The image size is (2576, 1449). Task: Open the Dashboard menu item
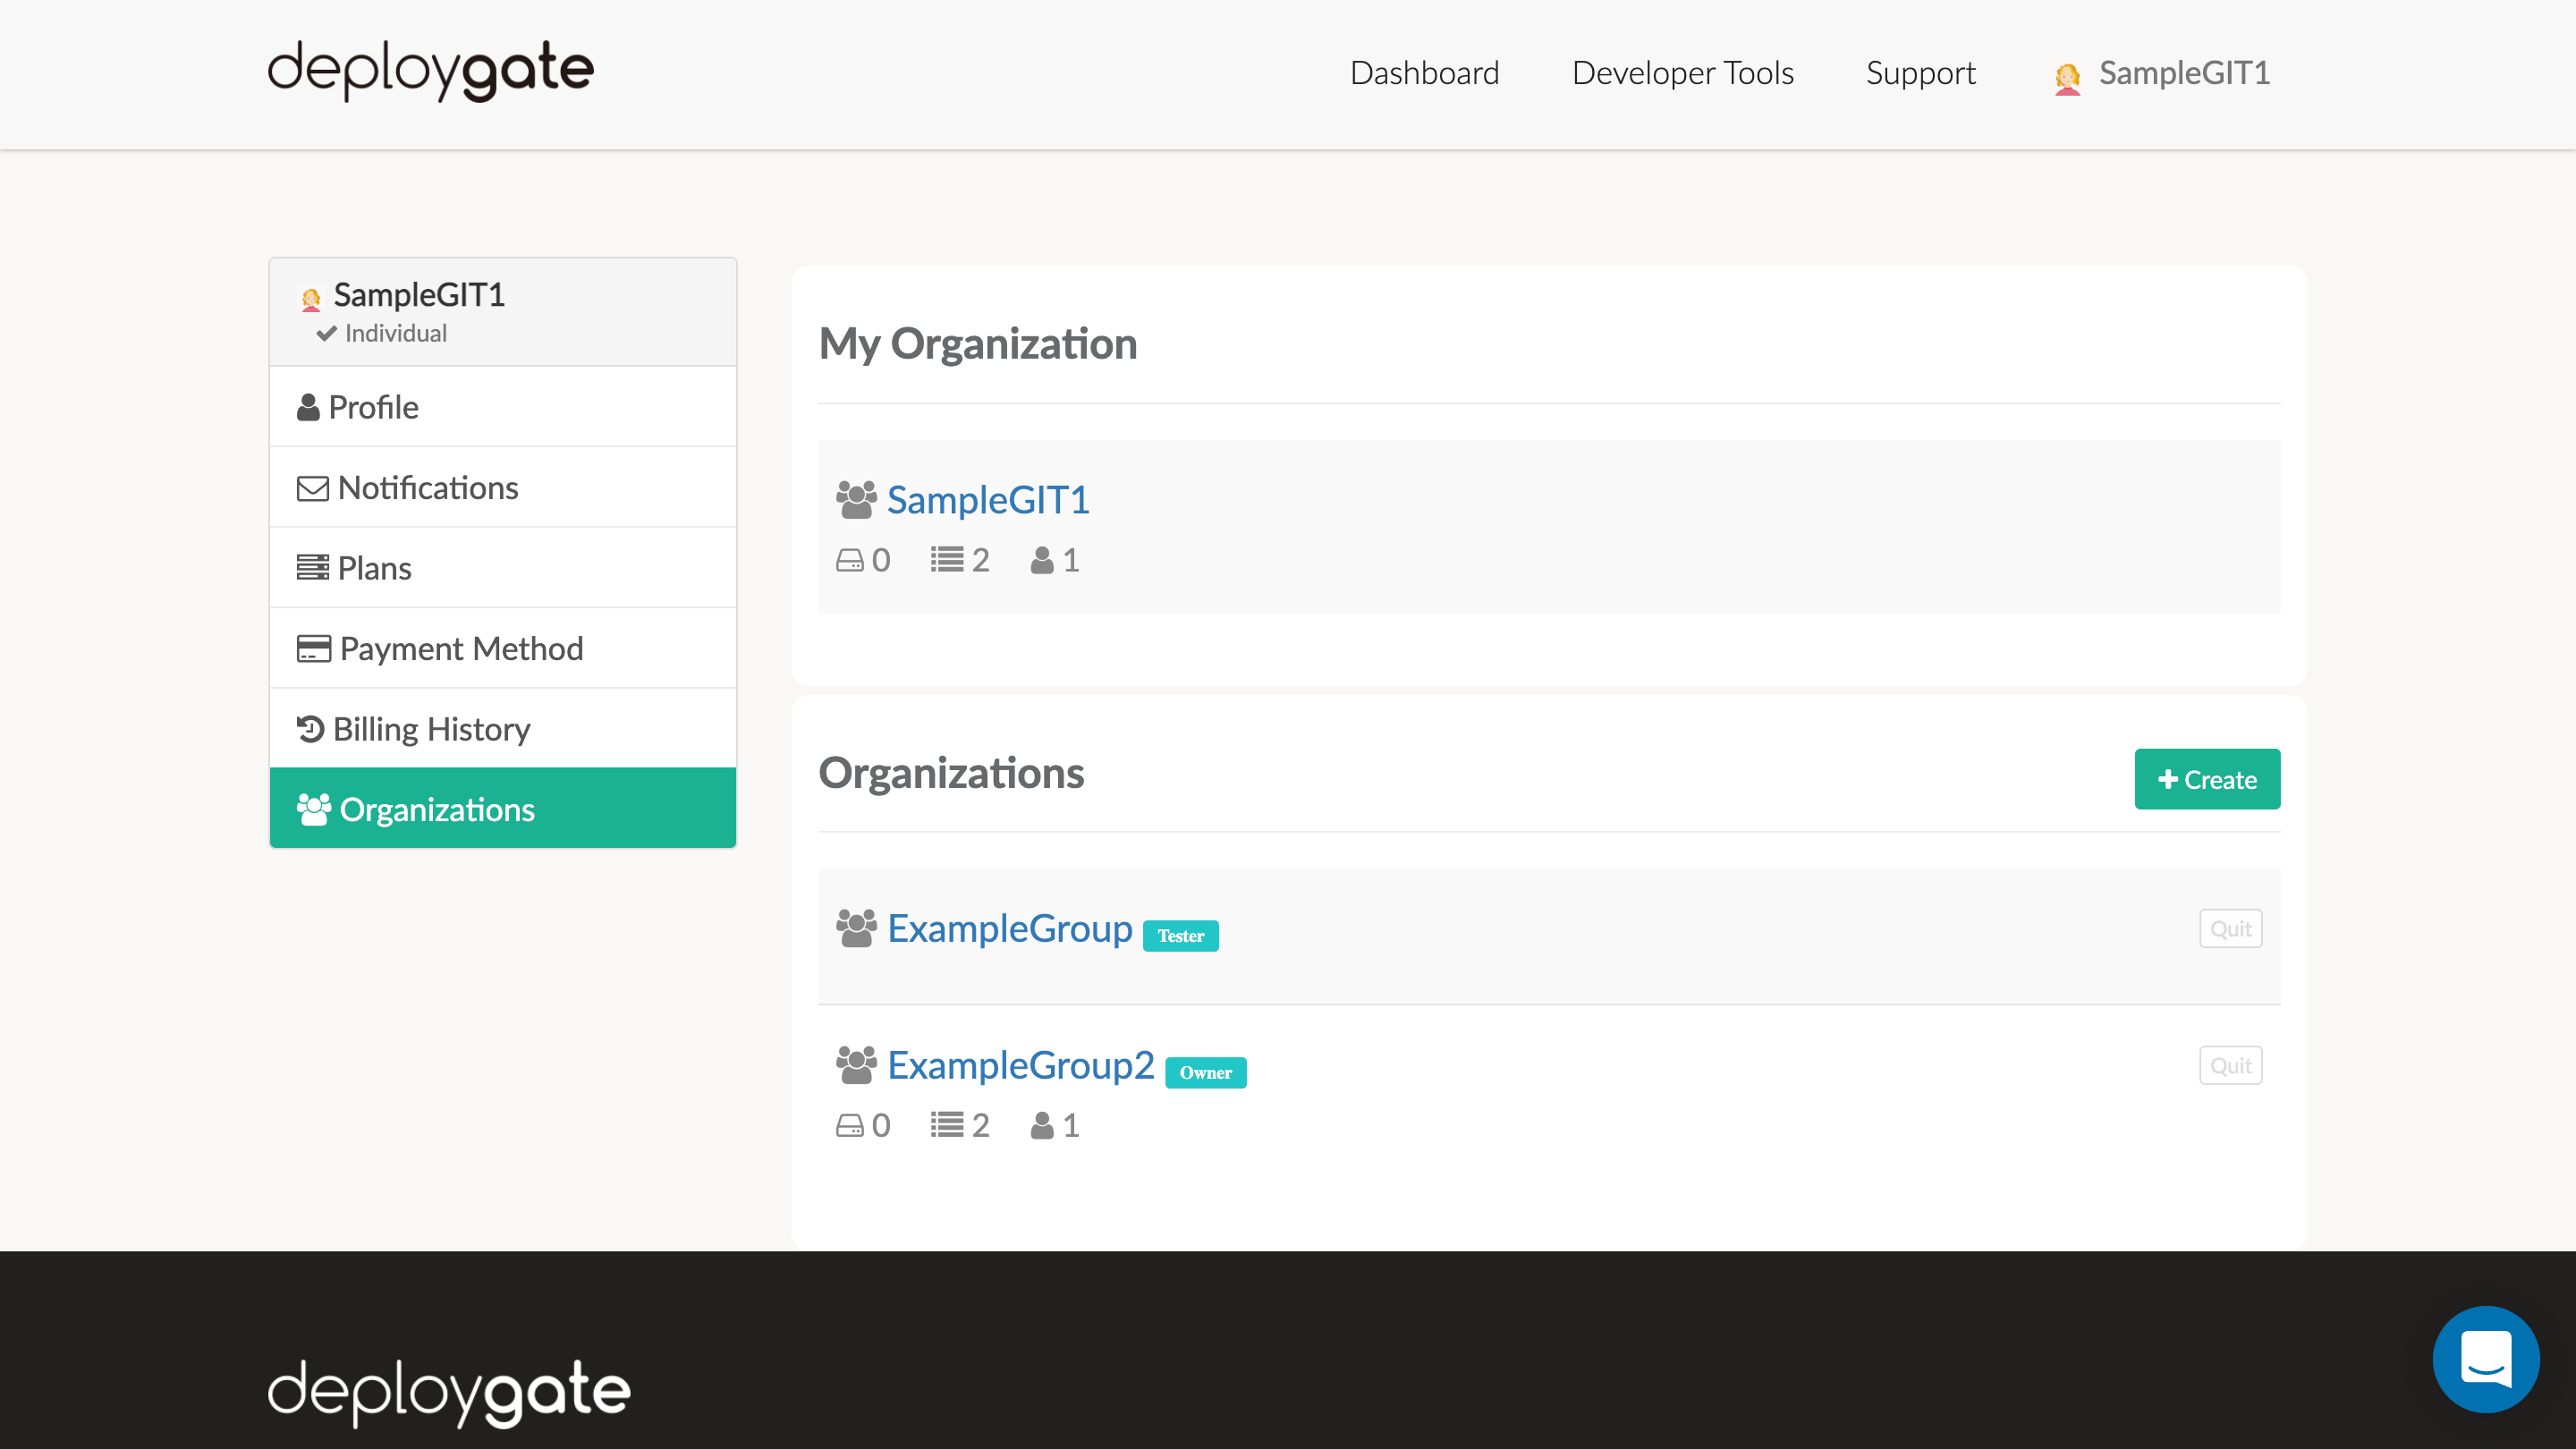coord(1424,73)
